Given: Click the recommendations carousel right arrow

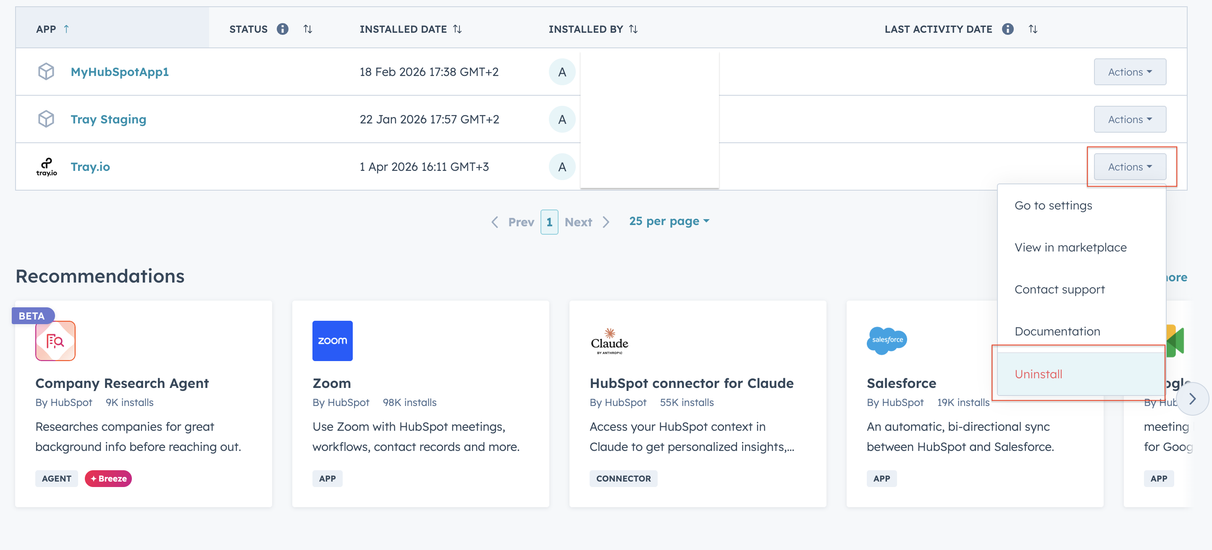Looking at the screenshot, I should point(1193,398).
